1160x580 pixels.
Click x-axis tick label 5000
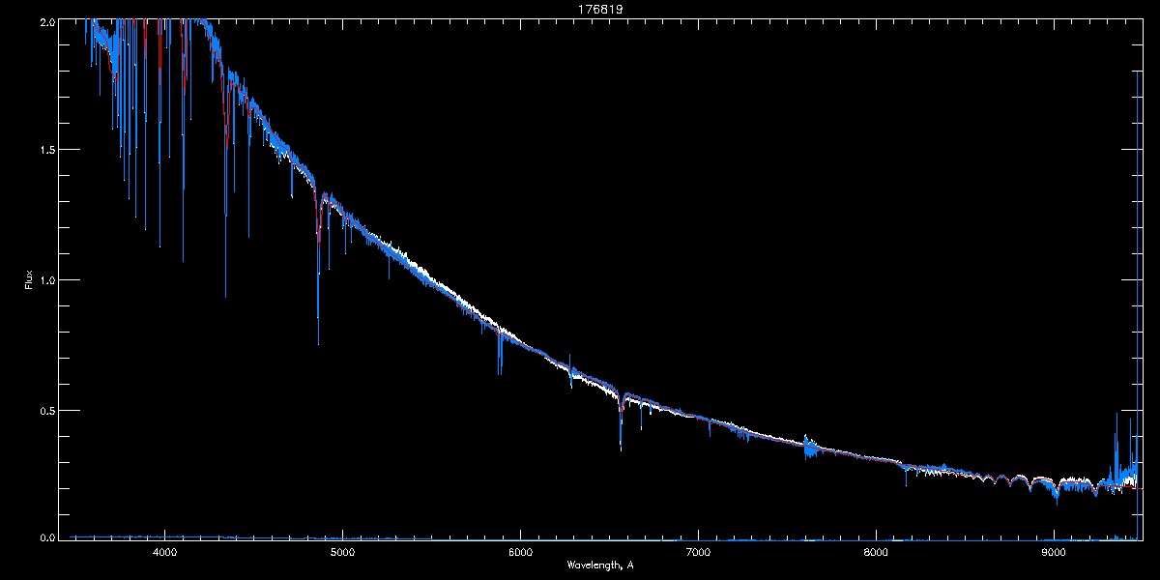pyautogui.click(x=342, y=552)
